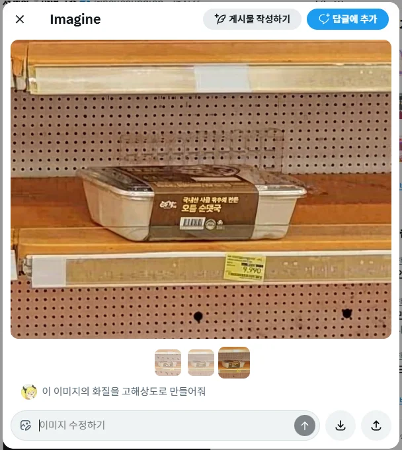Share the image using the upload icon
The image size is (402, 450).
[376, 426]
